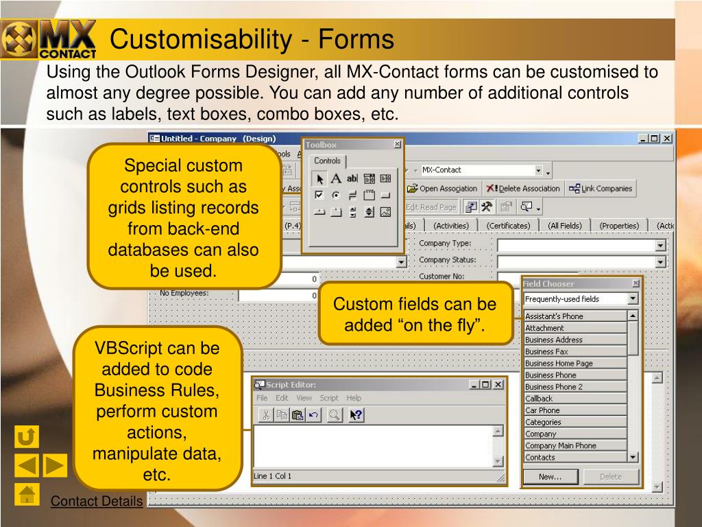Select the Controls tab in Toolbox
Screen dimensions: 702x527
327,161
